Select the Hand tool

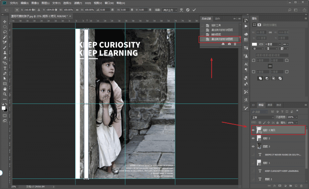[5, 89]
